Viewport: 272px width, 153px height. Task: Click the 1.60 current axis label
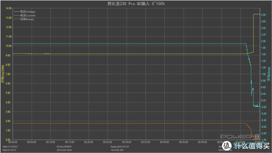pyautogui.click(x=263, y=54)
